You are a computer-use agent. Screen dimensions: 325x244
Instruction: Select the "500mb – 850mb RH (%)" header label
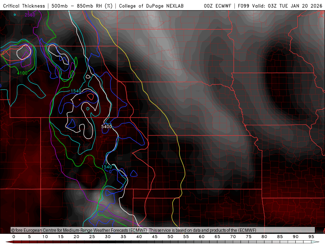coord(82,6)
